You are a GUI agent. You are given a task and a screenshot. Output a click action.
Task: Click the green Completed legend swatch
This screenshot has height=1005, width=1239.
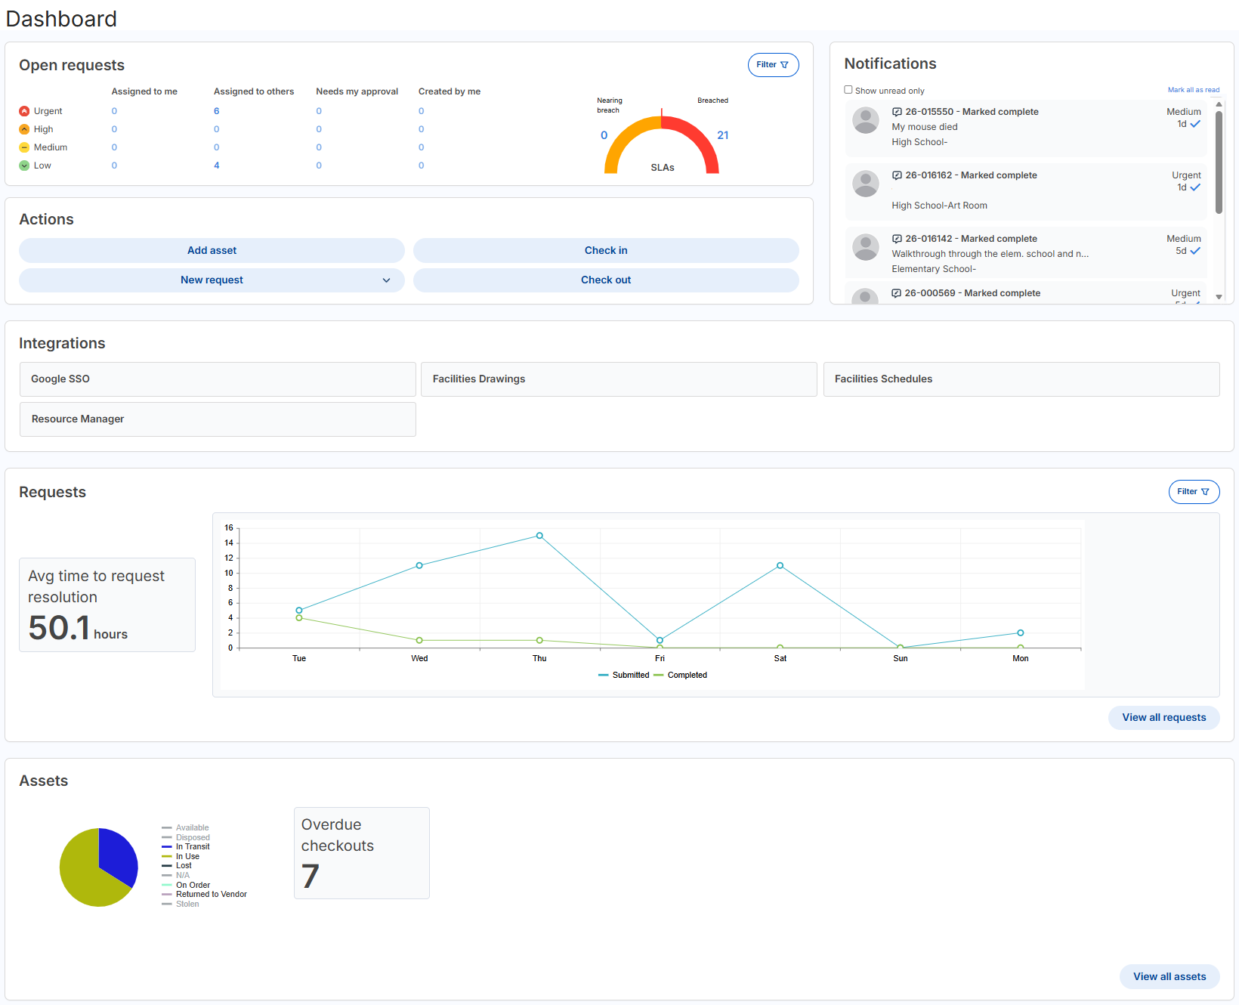pyautogui.click(x=658, y=675)
